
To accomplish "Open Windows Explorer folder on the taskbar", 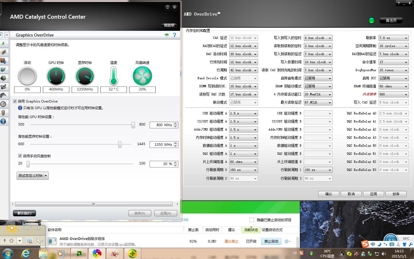I will click(43, 254).
